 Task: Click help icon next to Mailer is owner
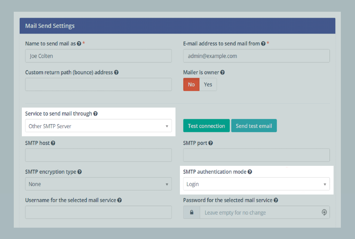pyautogui.click(x=222, y=73)
